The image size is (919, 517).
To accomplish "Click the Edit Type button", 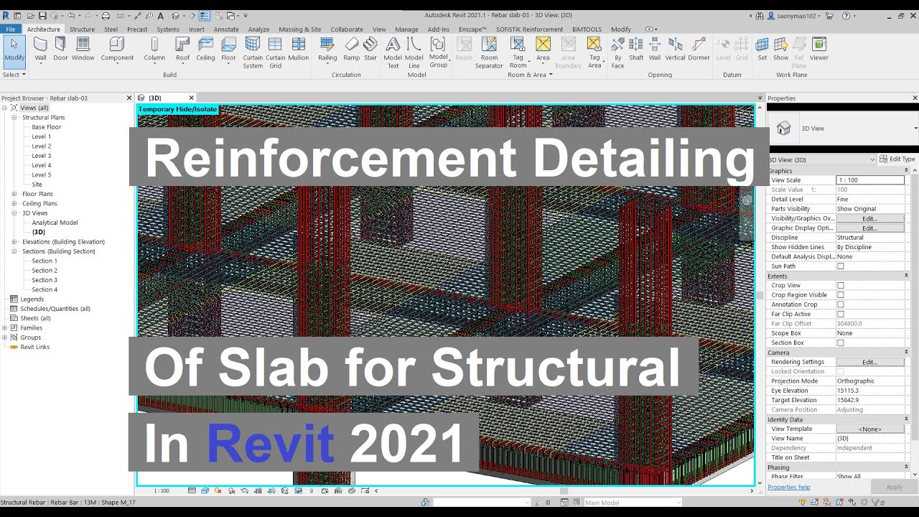I will (x=897, y=159).
